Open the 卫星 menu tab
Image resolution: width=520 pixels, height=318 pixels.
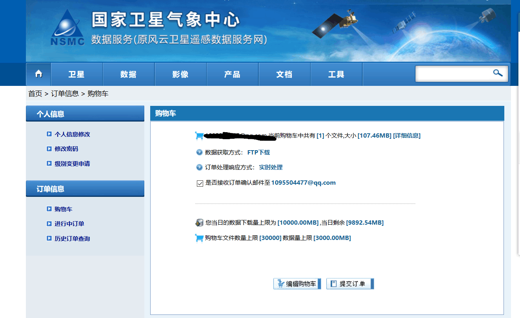coord(76,74)
